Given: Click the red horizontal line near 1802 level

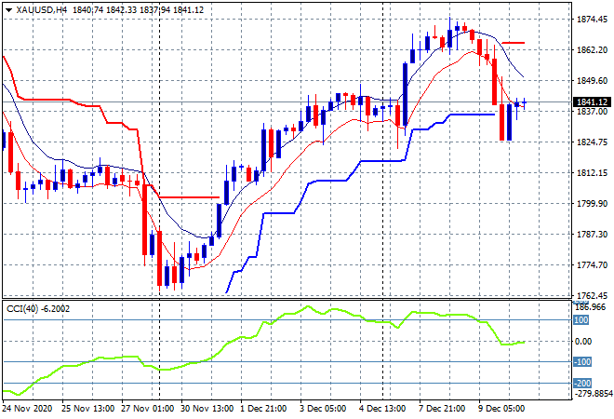Looking at the screenshot, I should tap(189, 197).
